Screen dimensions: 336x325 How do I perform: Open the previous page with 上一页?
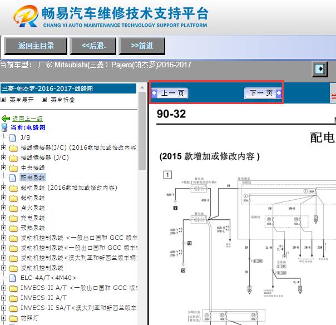click(x=170, y=93)
